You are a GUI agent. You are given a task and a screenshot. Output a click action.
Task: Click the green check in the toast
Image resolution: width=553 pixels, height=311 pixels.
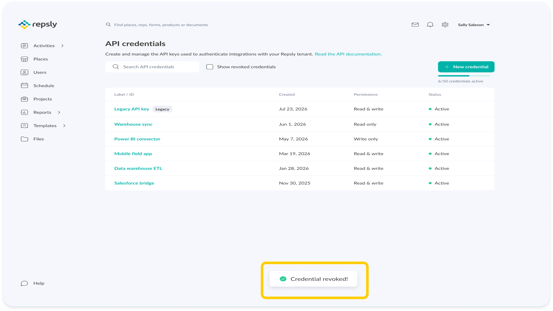(283, 279)
